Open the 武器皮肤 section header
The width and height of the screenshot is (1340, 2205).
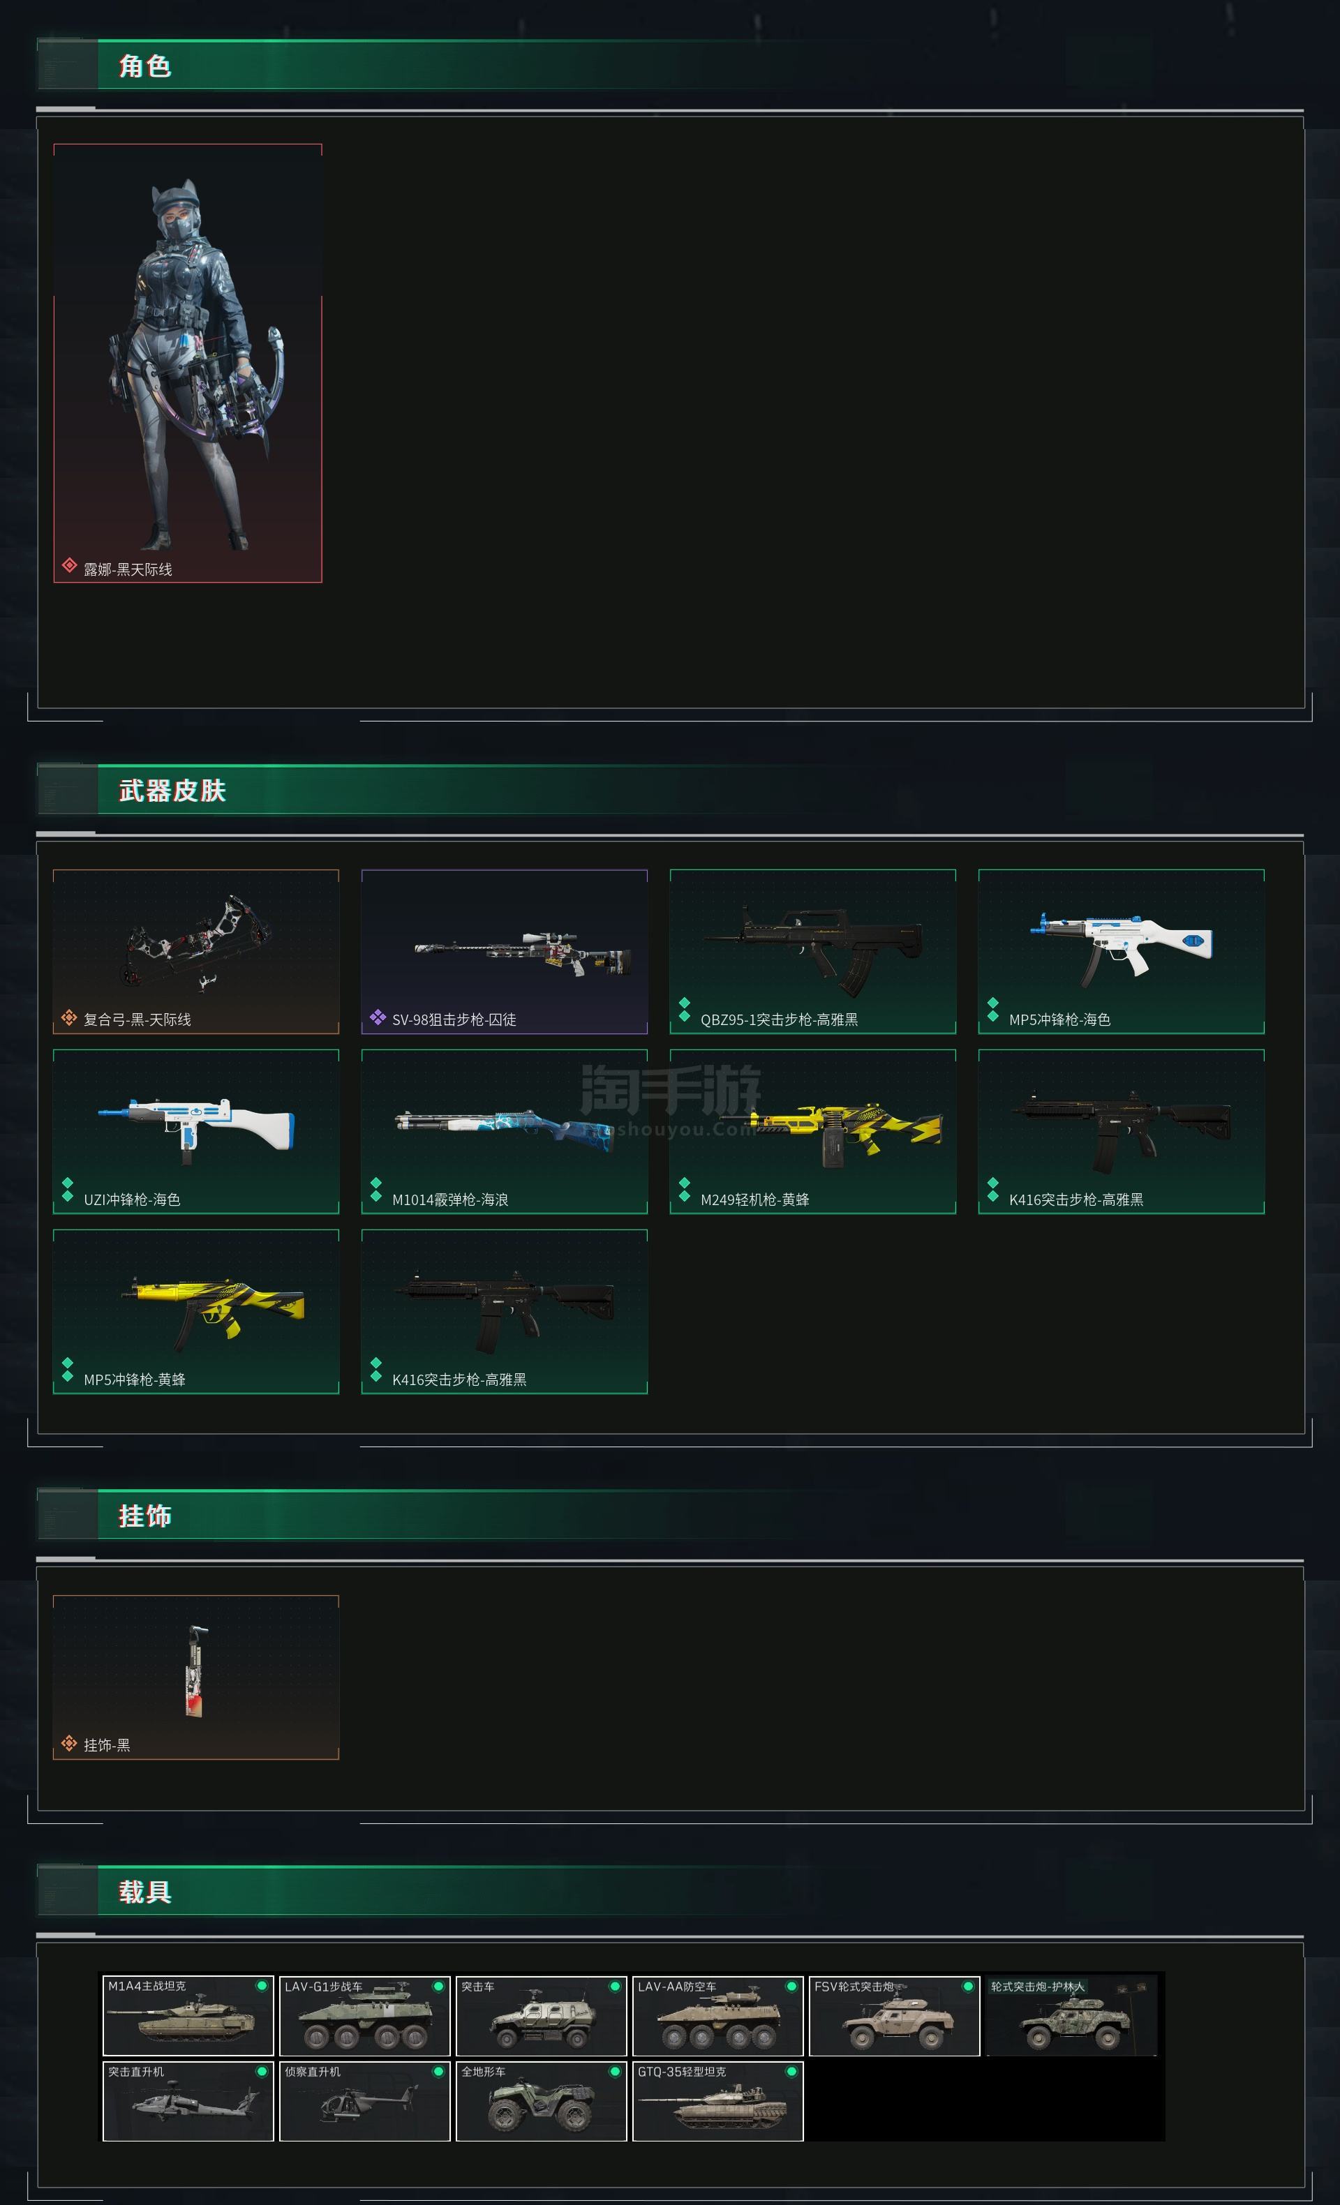click(x=172, y=790)
